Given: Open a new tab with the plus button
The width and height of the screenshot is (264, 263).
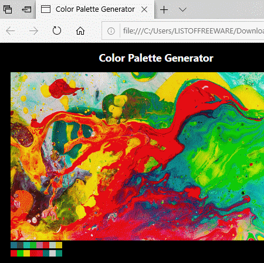Looking at the screenshot, I should click(x=164, y=9).
